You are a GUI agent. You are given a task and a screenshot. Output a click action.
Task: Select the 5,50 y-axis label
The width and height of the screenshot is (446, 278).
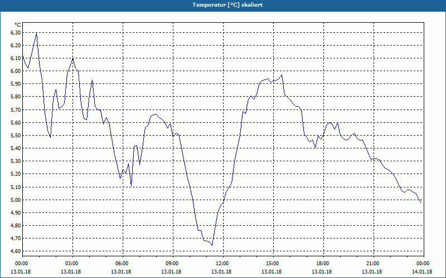click(x=15, y=136)
